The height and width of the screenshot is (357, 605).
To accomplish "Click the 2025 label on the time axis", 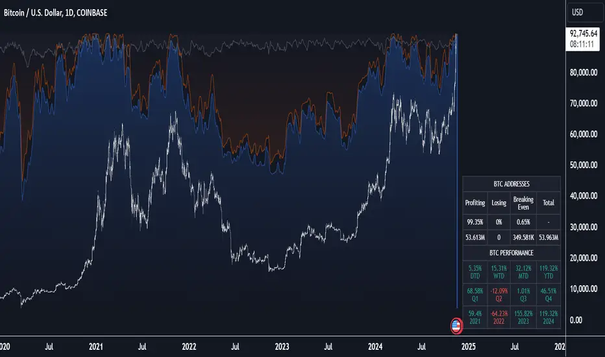I will click(x=469, y=347).
